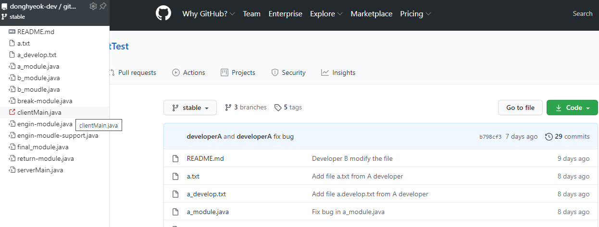This screenshot has width=599, height=227.
Task: Open a_develop.txt in sidebar tree
Action: (37, 55)
